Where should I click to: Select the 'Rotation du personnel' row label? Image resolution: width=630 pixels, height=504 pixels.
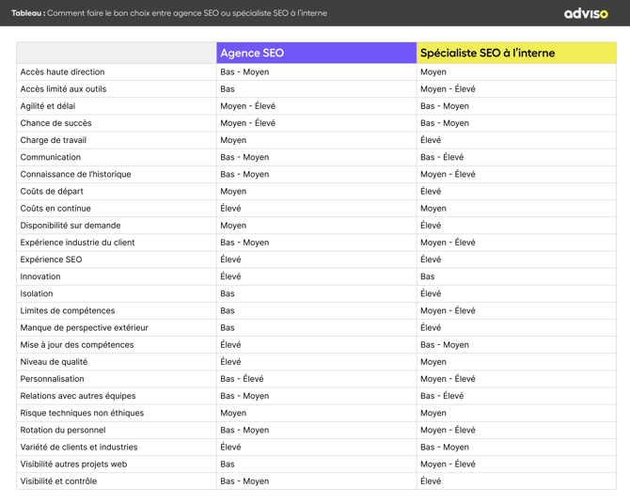click(63, 430)
